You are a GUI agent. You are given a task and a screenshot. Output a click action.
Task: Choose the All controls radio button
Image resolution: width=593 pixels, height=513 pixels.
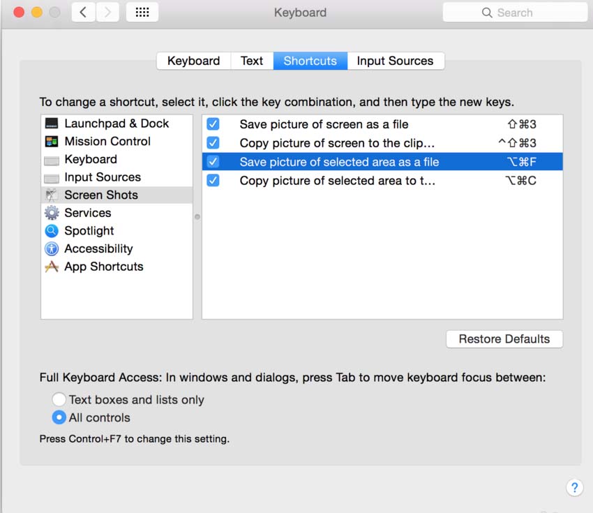(x=59, y=418)
